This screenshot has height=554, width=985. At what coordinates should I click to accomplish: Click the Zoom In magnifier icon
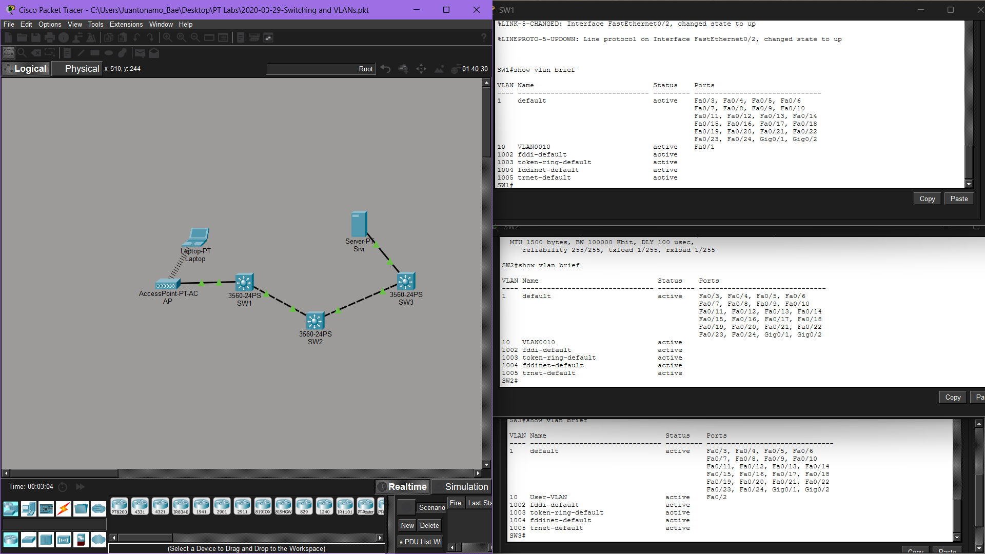point(168,37)
